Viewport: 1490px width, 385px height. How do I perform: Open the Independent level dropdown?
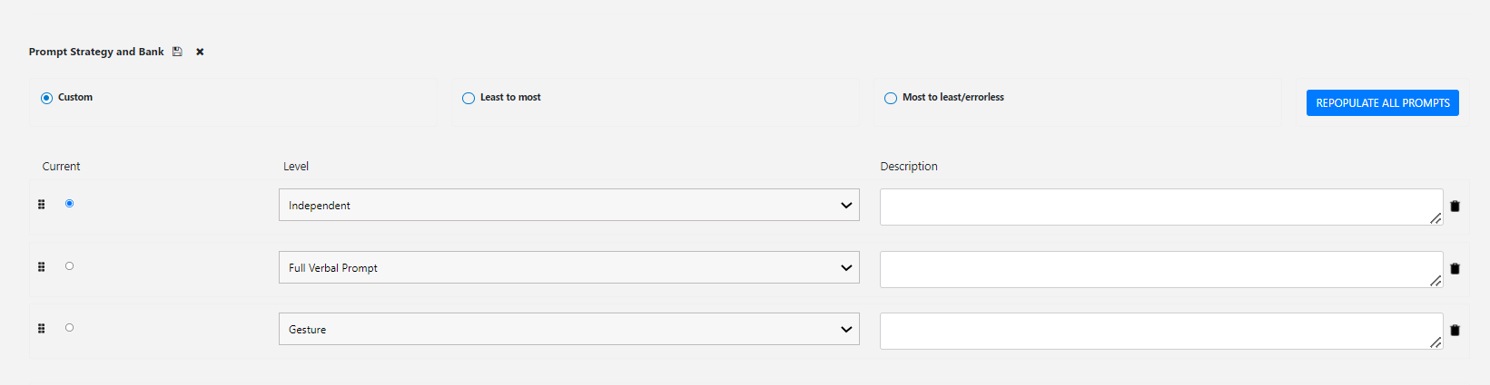click(568, 206)
